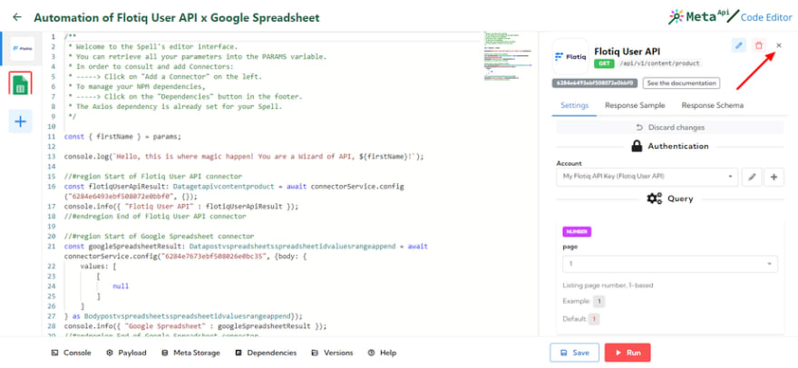The image size is (798, 368).
Task: Edit the selected Flotiq API account
Action: click(752, 177)
